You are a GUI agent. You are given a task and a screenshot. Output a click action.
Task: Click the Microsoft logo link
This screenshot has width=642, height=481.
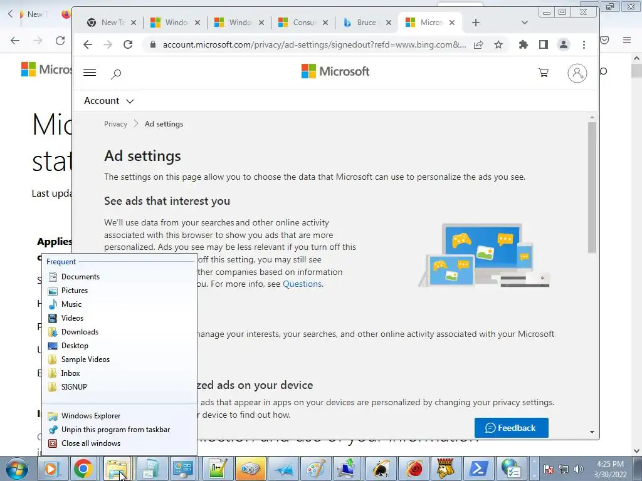click(x=335, y=71)
